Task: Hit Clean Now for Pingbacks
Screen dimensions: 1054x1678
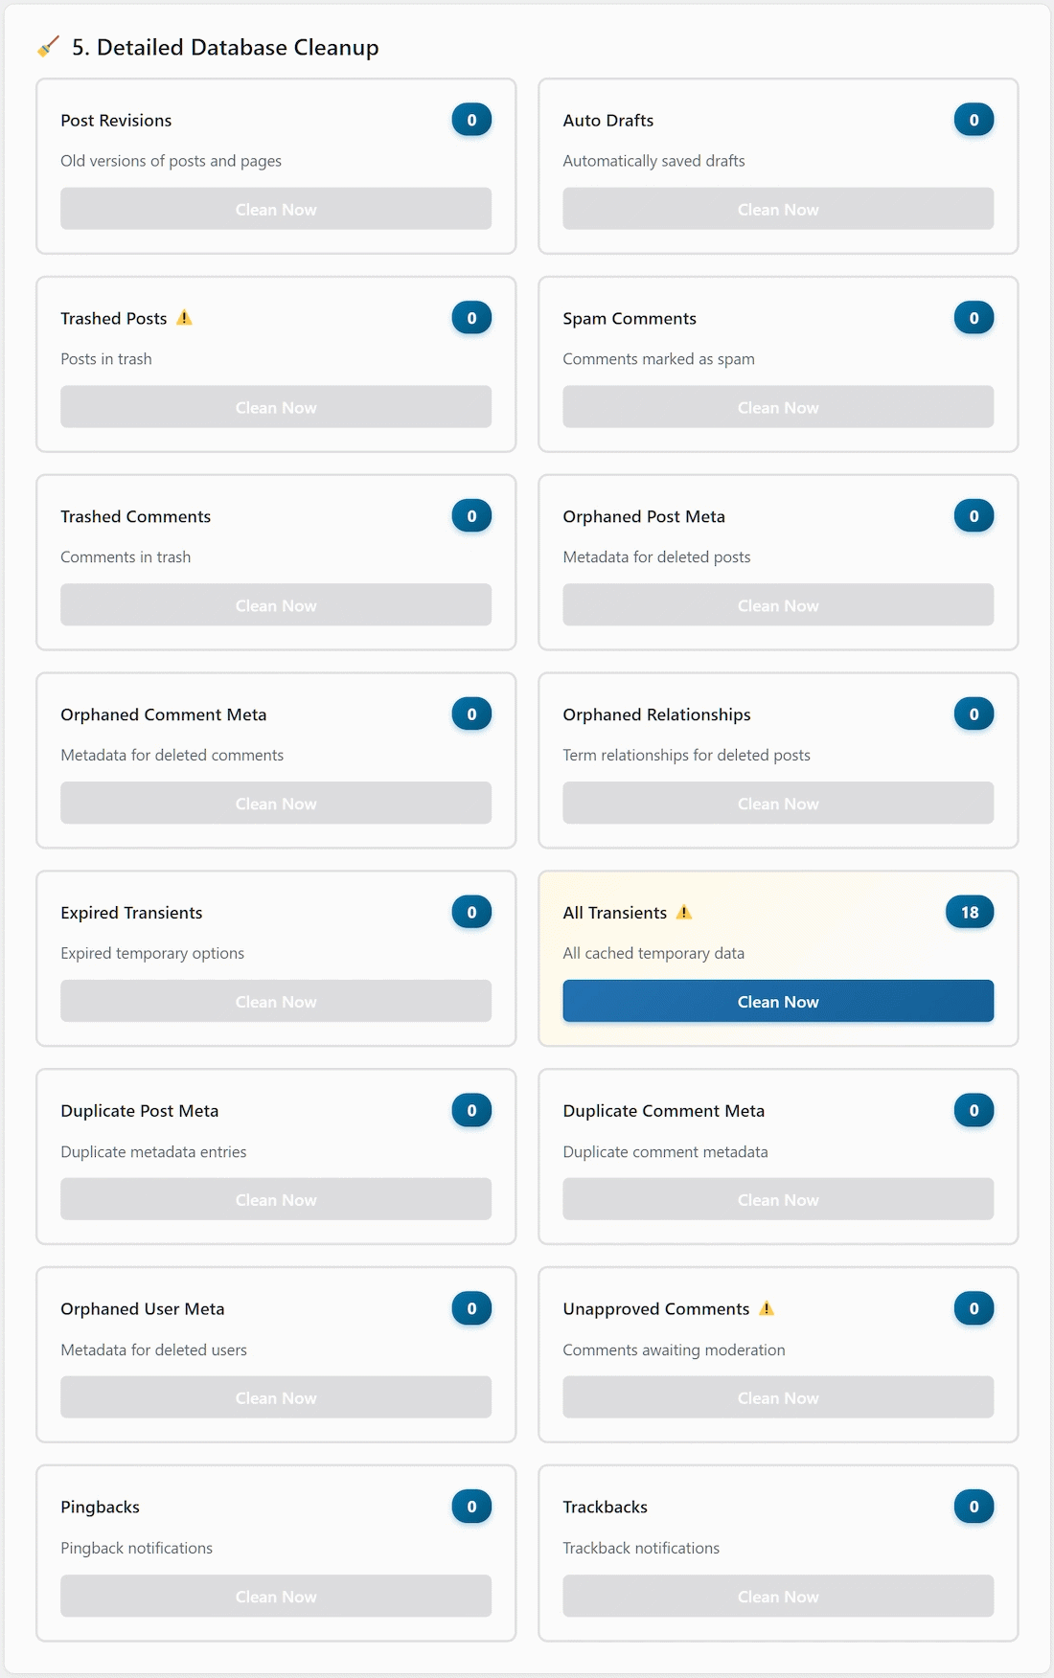Action: [x=276, y=1596]
